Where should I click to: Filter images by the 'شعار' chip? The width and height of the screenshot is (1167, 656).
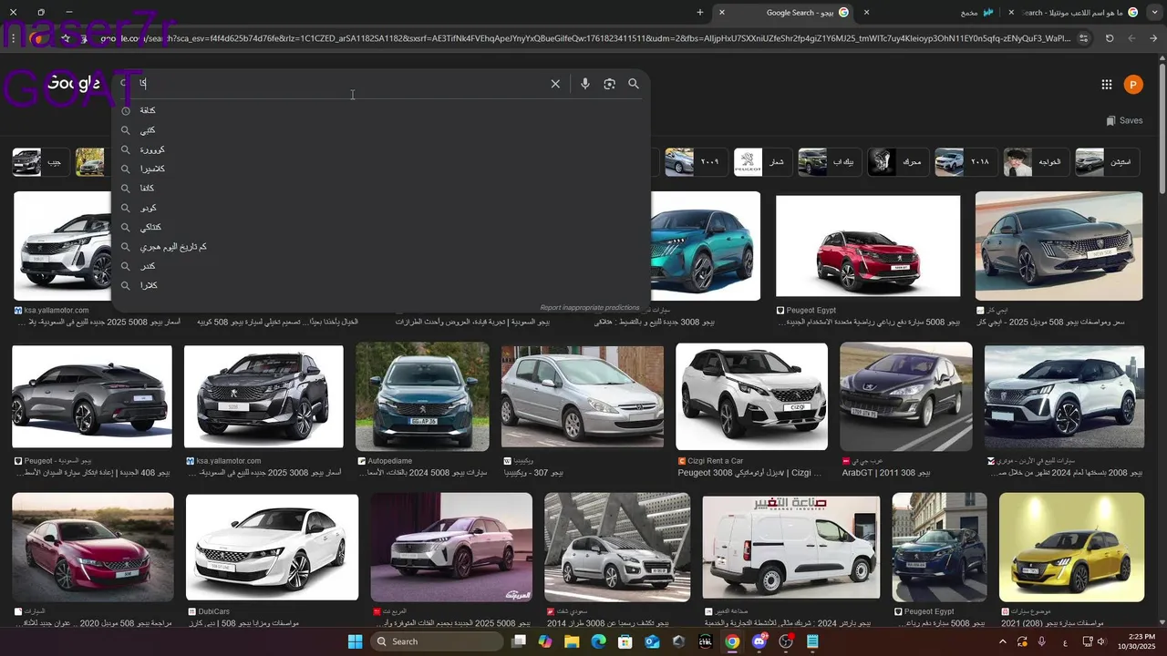pyautogui.click(x=761, y=162)
